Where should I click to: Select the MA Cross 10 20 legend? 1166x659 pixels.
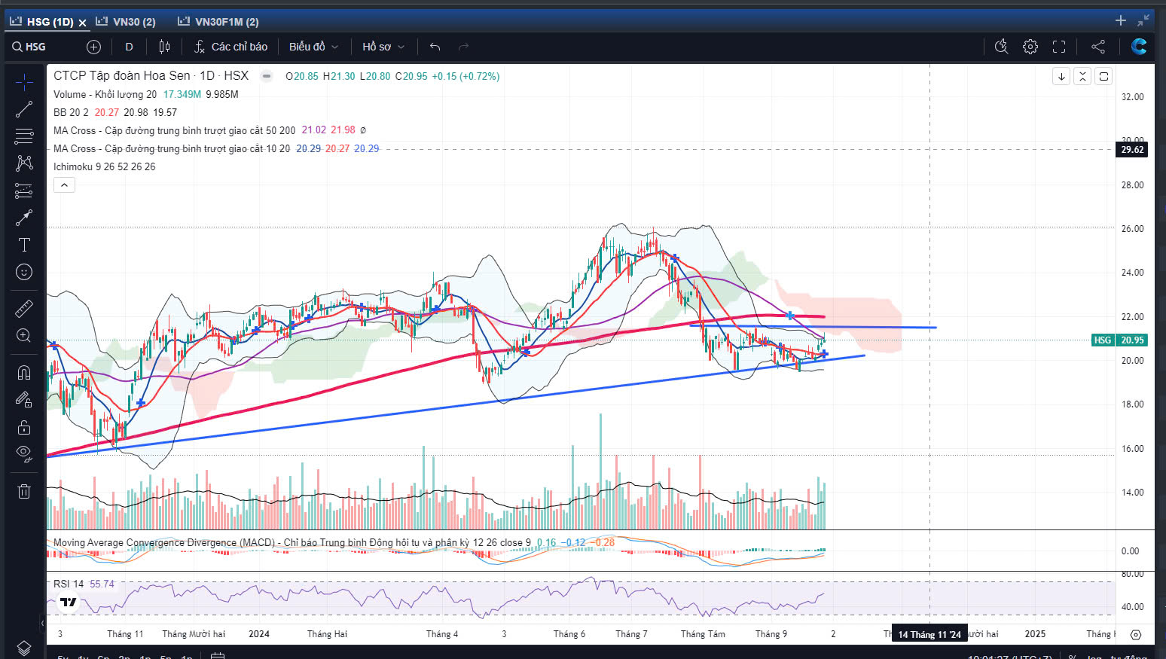tap(172, 148)
